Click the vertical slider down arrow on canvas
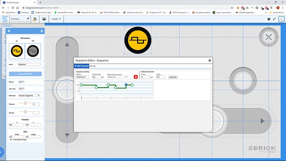286x161 pixels. [x=67, y=135]
